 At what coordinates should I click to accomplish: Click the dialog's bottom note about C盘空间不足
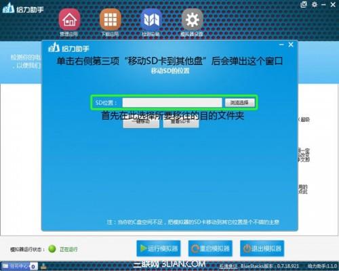pos(193,222)
